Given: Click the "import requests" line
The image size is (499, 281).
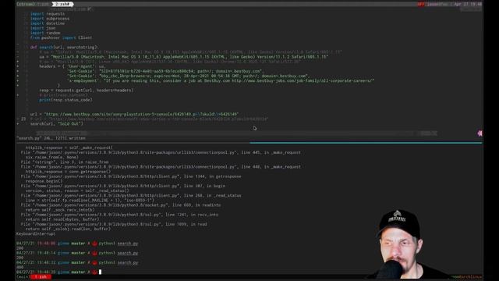Looking at the screenshot, I should coord(48,14).
